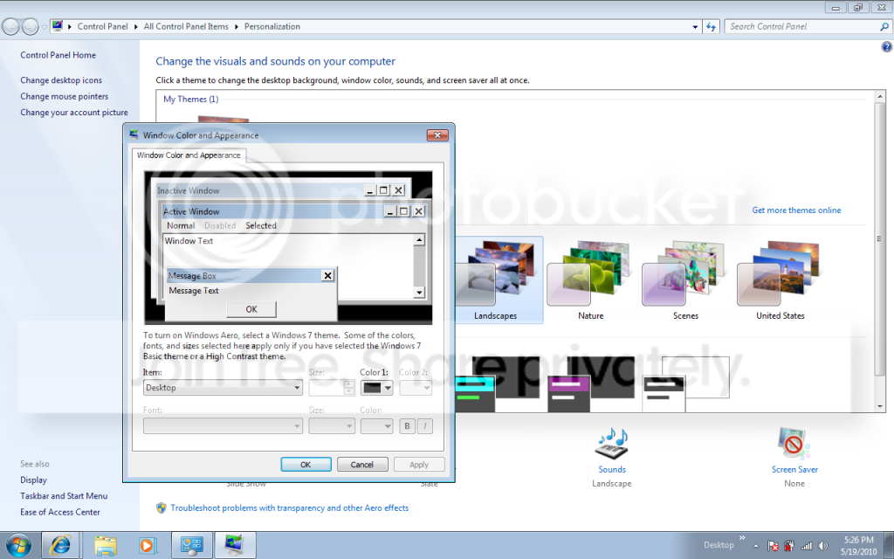Click the taskbar clock showing 5:26 PM
Viewport: 894px width, 559px height.
[x=858, y=546]
